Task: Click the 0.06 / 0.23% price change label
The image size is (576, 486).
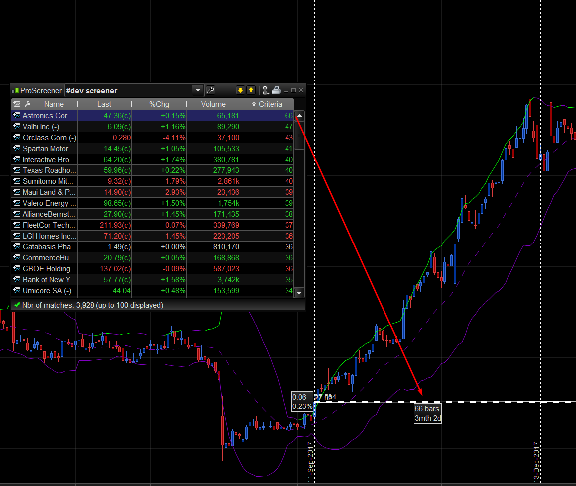Action: tap(302, 402)
